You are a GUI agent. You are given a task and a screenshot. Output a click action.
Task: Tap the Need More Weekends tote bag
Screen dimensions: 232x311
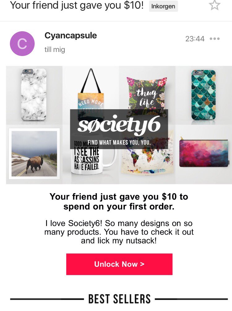[x=90, y=93]
